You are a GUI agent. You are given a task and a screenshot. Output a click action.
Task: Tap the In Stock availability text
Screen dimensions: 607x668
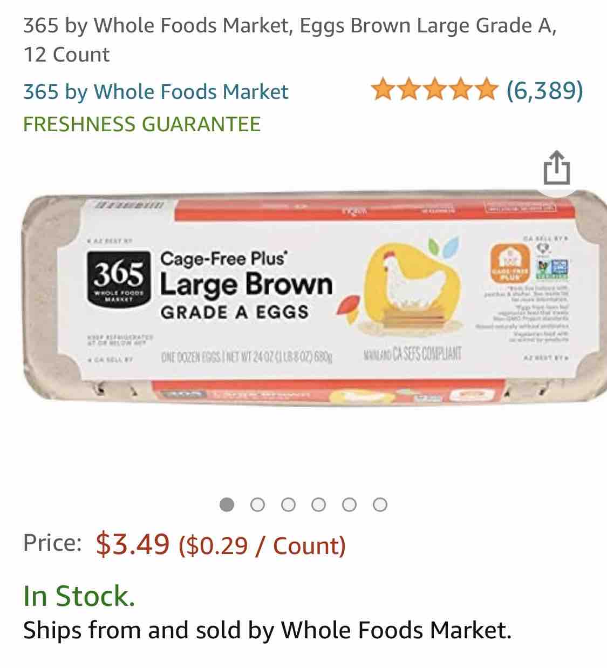point(79,596)
